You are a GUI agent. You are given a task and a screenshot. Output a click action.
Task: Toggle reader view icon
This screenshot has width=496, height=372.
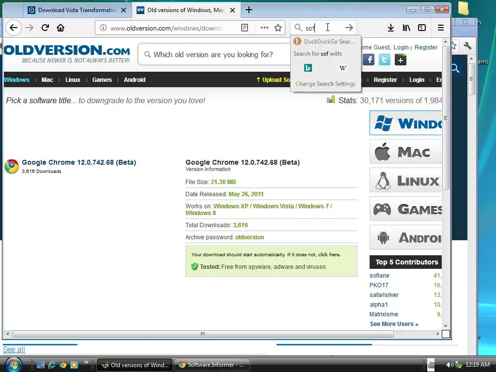pos(245,28)
